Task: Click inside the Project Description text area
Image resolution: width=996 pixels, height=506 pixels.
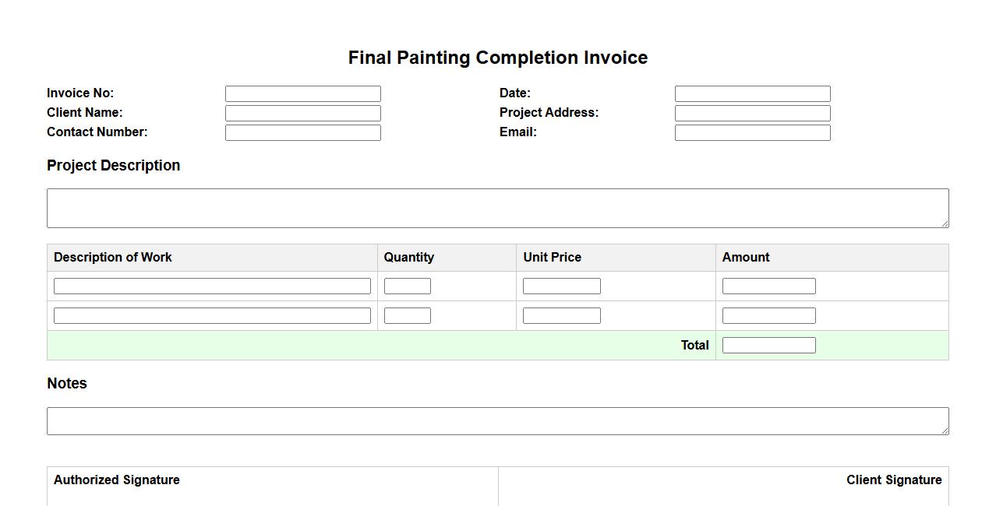Action: pos(497,208)
